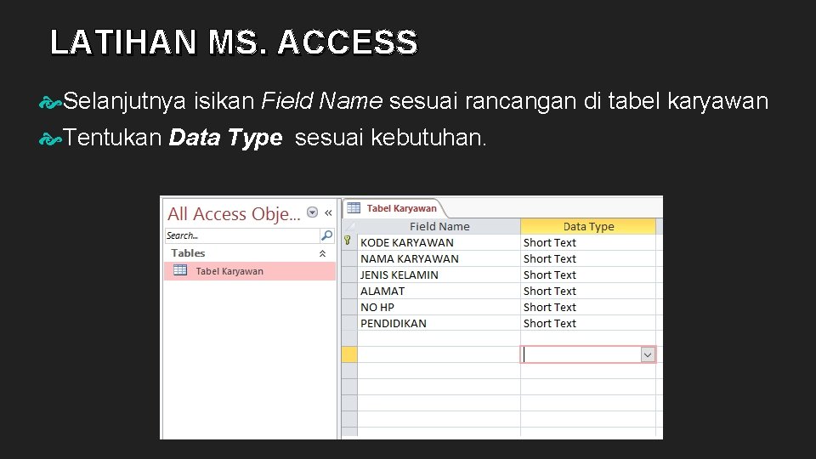Click the Data Type column header

click(x=588, y=226)
